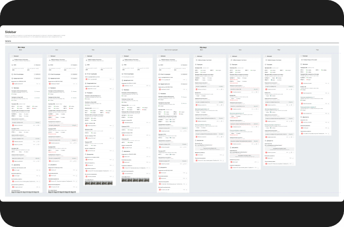Open first photo thumbnail in third panel's bottom row
344x227 pixels.
click(x=87, y=183)
